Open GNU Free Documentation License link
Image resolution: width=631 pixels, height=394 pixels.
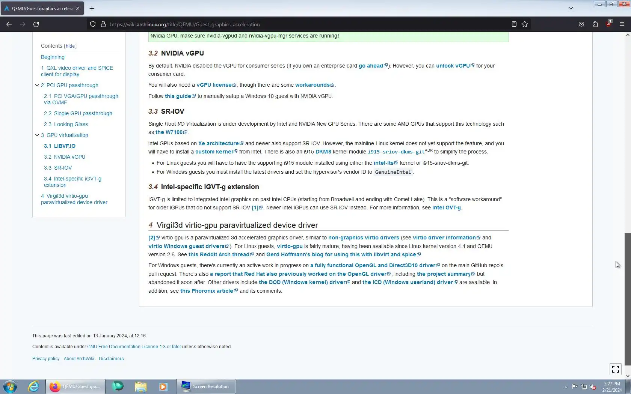coord(134,347)
